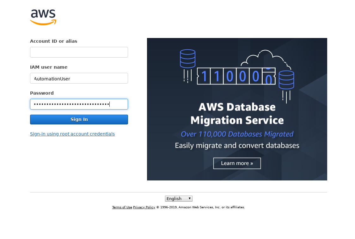The width and height of the screenshot is (355, 239).
Task: Click the 110000 counter graphic in banner
Action: (x=236, y=76)
